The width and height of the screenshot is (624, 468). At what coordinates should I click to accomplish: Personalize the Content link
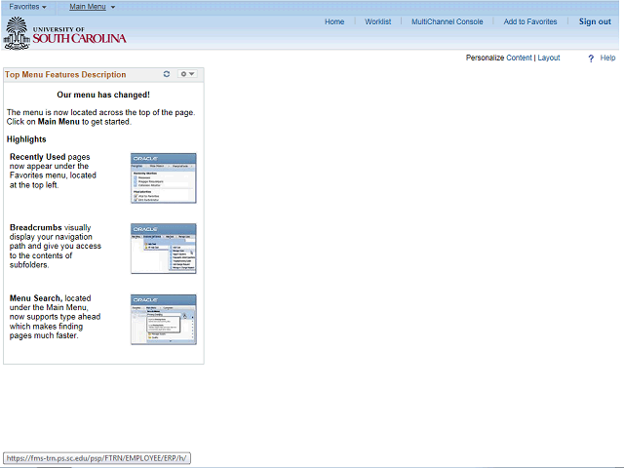[x=519, y=58]
